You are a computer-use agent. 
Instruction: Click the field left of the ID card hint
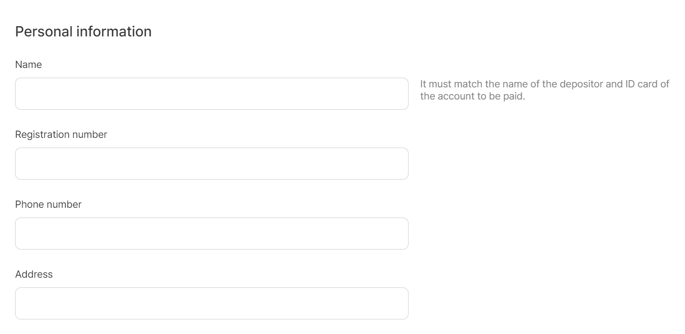coord(211,94)
